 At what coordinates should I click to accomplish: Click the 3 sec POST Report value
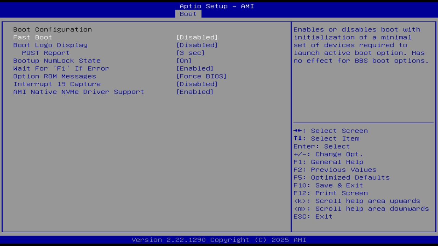(x=190, y=53)
